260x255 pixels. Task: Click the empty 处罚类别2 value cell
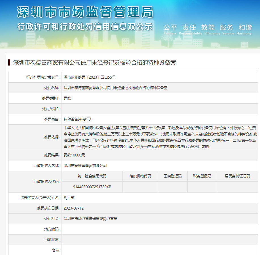[x=160, y=109]
